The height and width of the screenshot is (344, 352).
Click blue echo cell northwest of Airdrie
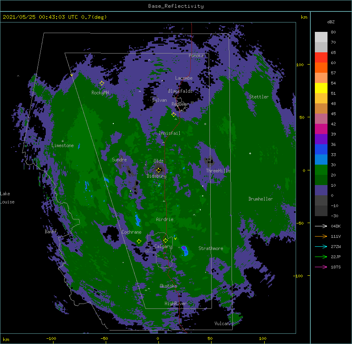138,220
